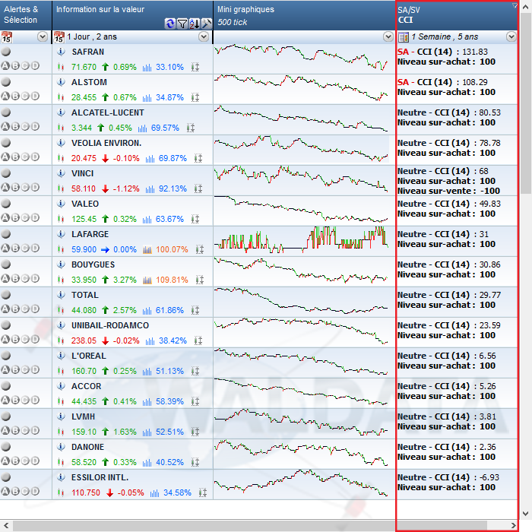The height and width of the screenshot is (532, 532).
Task: Click the volume bars icon for L'OREAL
Action: pyautogui.click(x=147, y=371)
